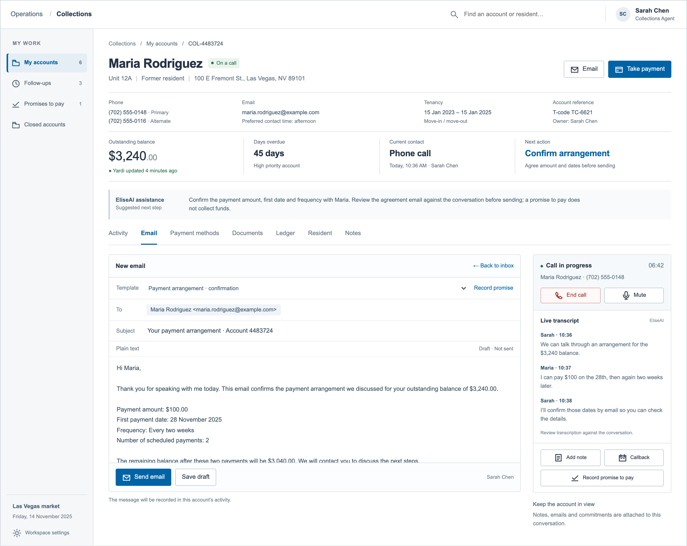Click the Follow-ups clock icon
The height and width of the screenshot is (546, 687).
pos(16,84)
